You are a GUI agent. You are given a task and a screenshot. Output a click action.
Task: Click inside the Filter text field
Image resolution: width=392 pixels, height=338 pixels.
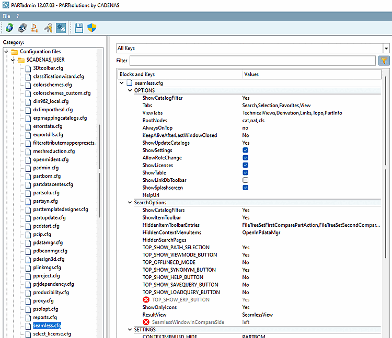point(252,61)
